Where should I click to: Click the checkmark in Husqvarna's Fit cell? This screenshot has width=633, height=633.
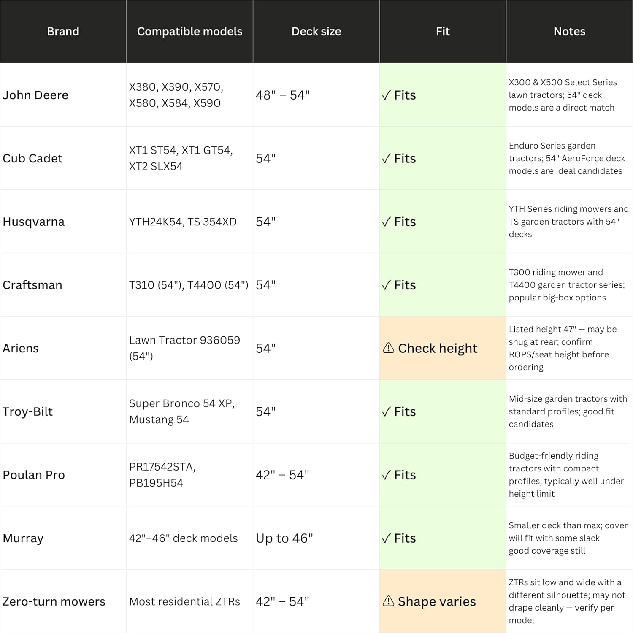386,222
